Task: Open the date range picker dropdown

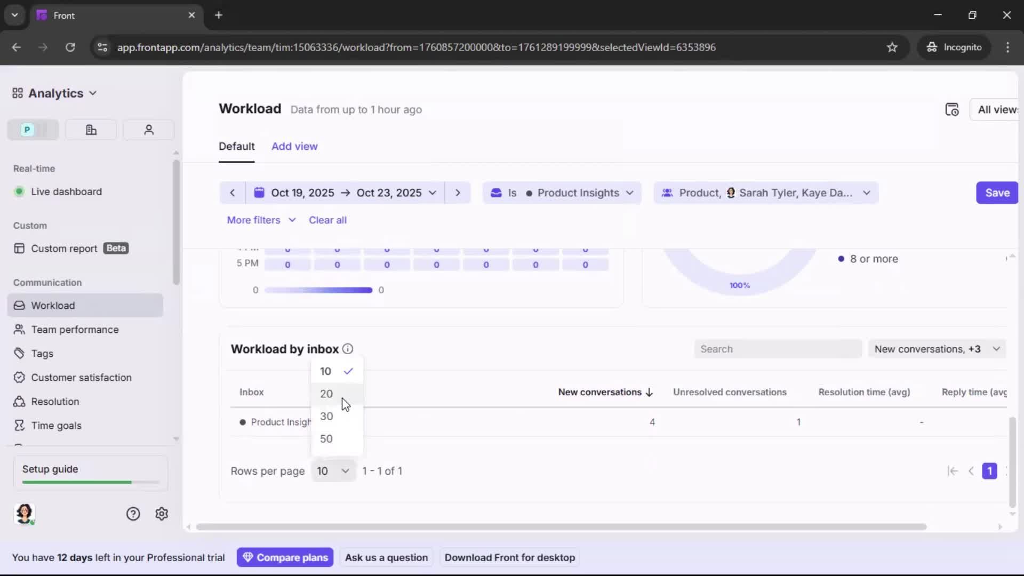Action: [x=433, y=193]
